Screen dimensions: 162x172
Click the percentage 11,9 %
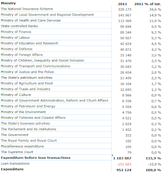tap(155, 21)
